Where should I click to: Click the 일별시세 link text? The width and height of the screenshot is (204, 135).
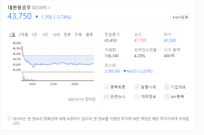[148, 87]
